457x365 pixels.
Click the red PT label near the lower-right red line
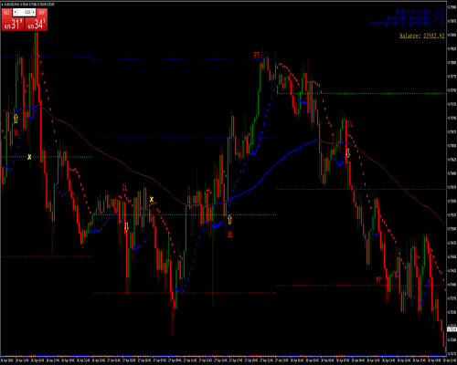[378, 279]
